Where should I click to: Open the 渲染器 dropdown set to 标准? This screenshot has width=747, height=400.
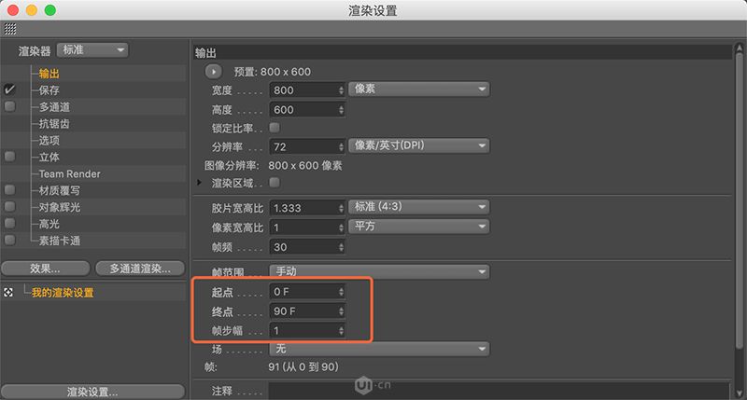92,50
